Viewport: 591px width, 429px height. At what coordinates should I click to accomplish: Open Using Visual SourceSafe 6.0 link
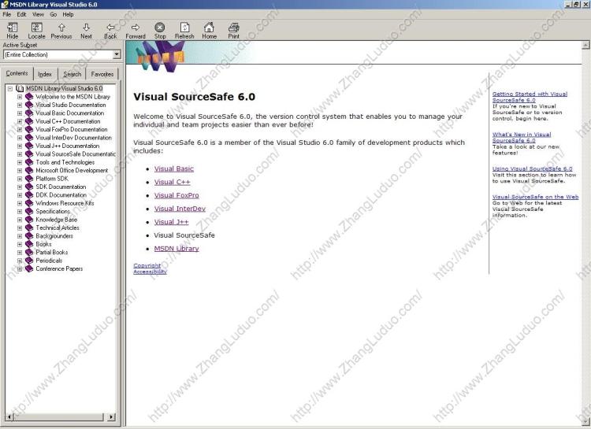pos(532,168)
